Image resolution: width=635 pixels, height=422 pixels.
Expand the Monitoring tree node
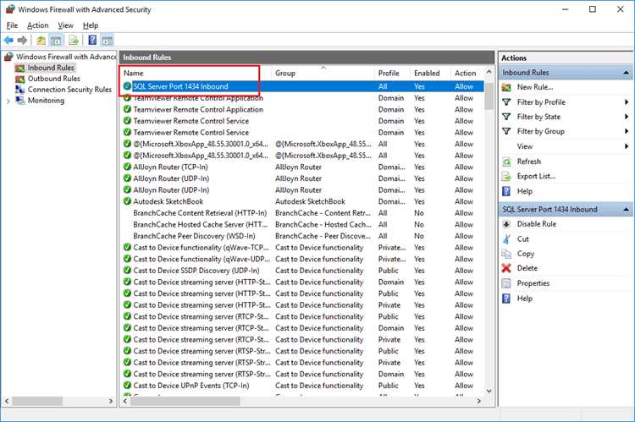[x=8, y=101]
